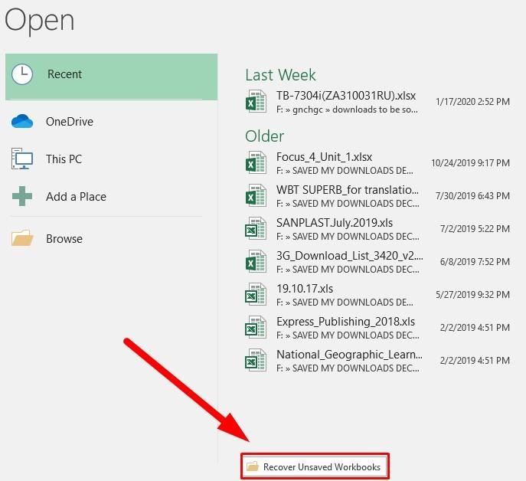Click xls icon beside SANPLAST.July.2019.xls
Image resolution: width=526 pixels, height=481 pixels.
click(x=256, y=228)
